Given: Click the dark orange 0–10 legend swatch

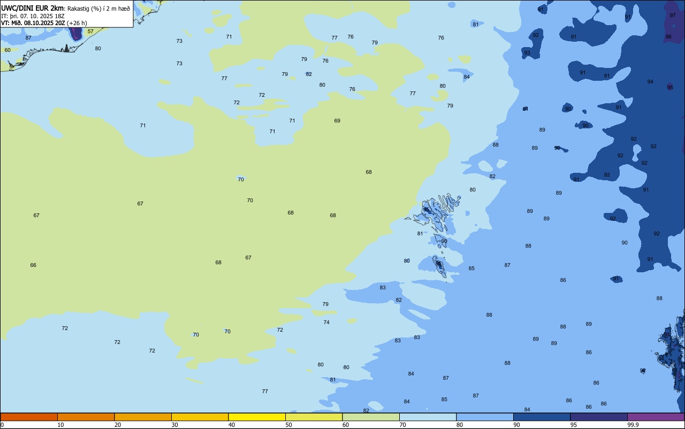Looking at the screenshot, I should pos(29,417).
